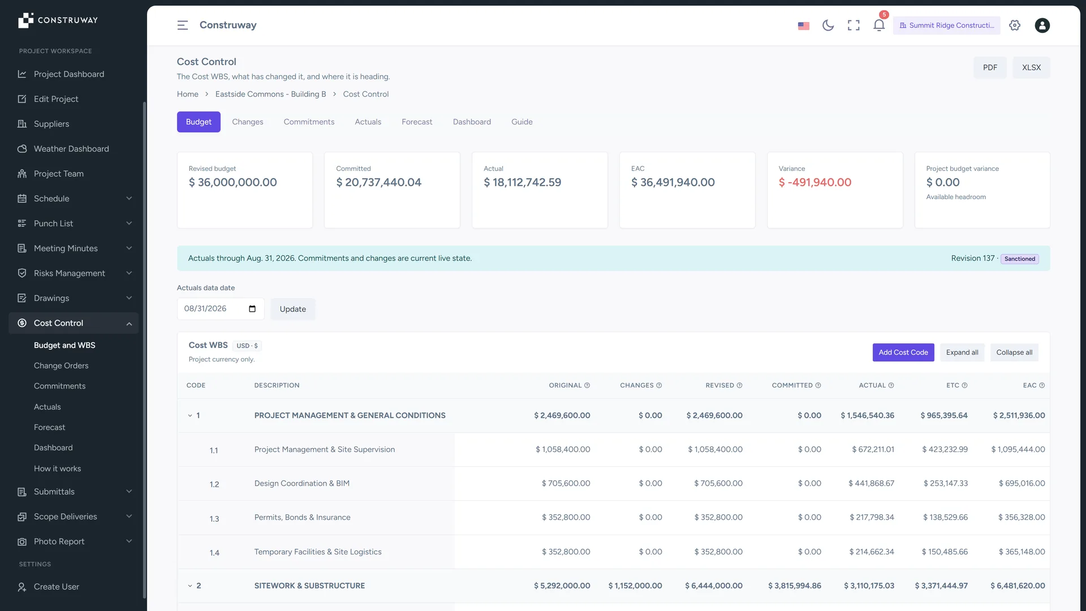Screen dimensions: 1086x611
Task: Expand the Risks Management sidebar menu
Action: 74,273
